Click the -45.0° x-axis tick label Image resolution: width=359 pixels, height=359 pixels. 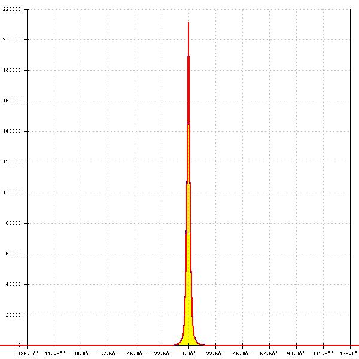pos(135,354)
